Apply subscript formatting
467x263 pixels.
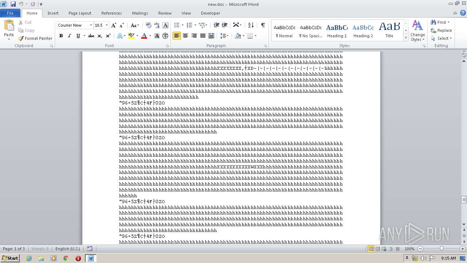(100, 36)
